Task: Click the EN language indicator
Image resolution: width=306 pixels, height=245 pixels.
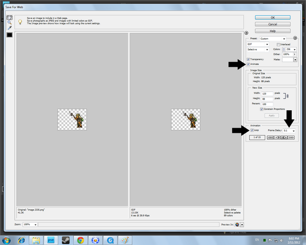Action: pos(257,240)
